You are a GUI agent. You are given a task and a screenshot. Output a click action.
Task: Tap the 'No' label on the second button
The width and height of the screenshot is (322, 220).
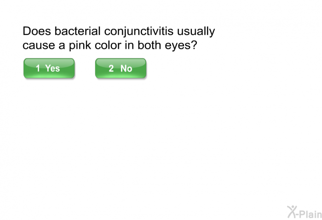click(126, 69)
